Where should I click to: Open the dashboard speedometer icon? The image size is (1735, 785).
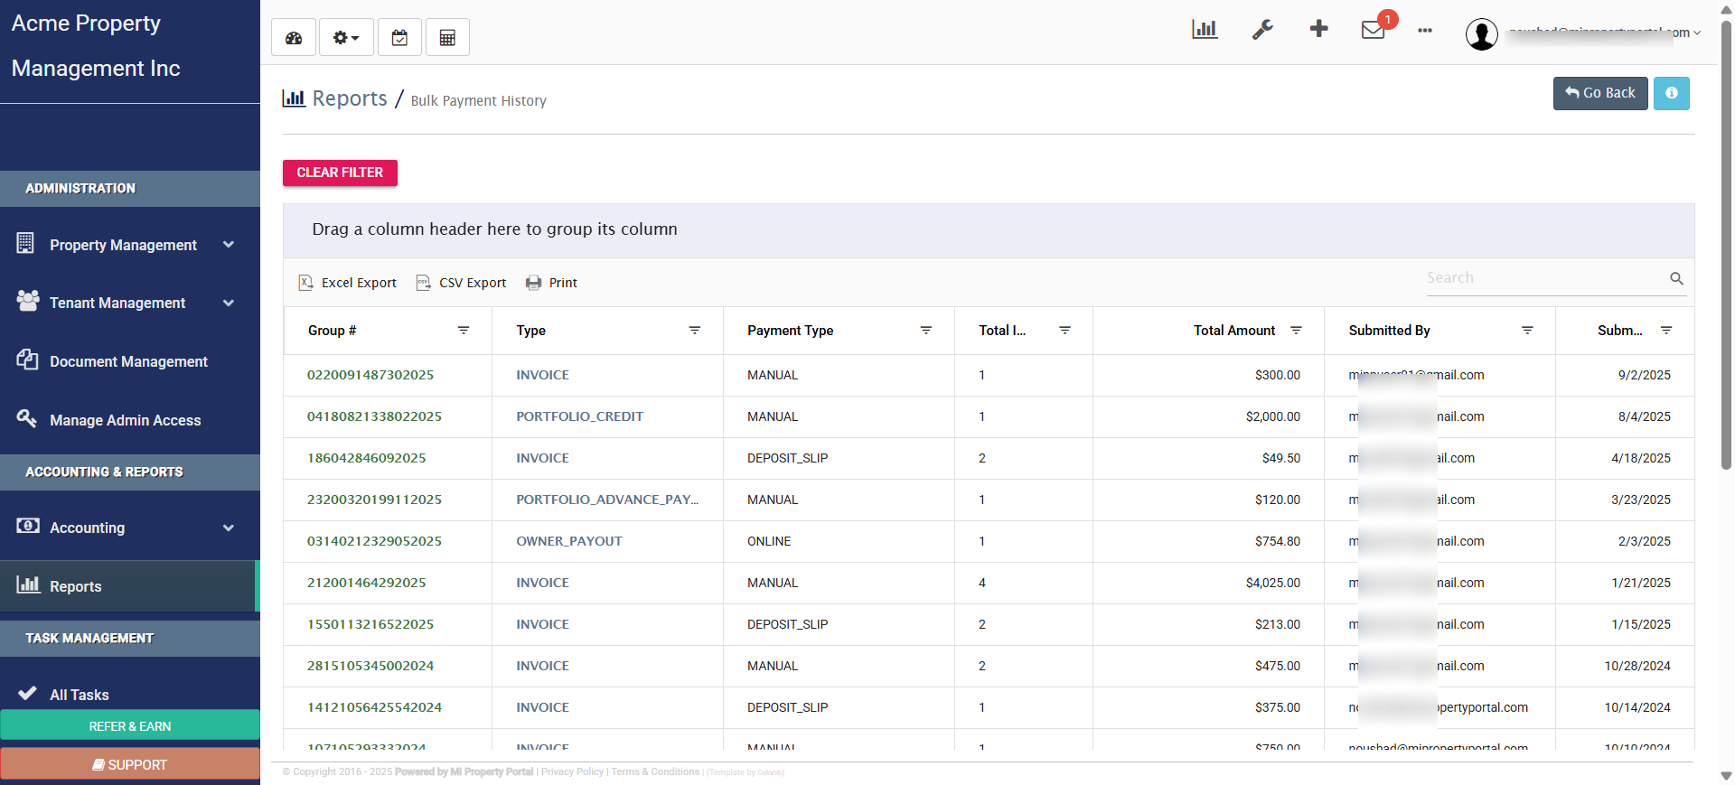click(x=294, y=38)
